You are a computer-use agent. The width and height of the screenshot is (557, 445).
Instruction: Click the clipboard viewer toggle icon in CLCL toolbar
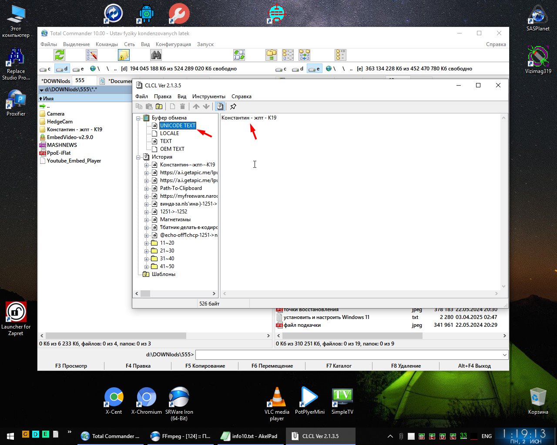click(220, 106)
